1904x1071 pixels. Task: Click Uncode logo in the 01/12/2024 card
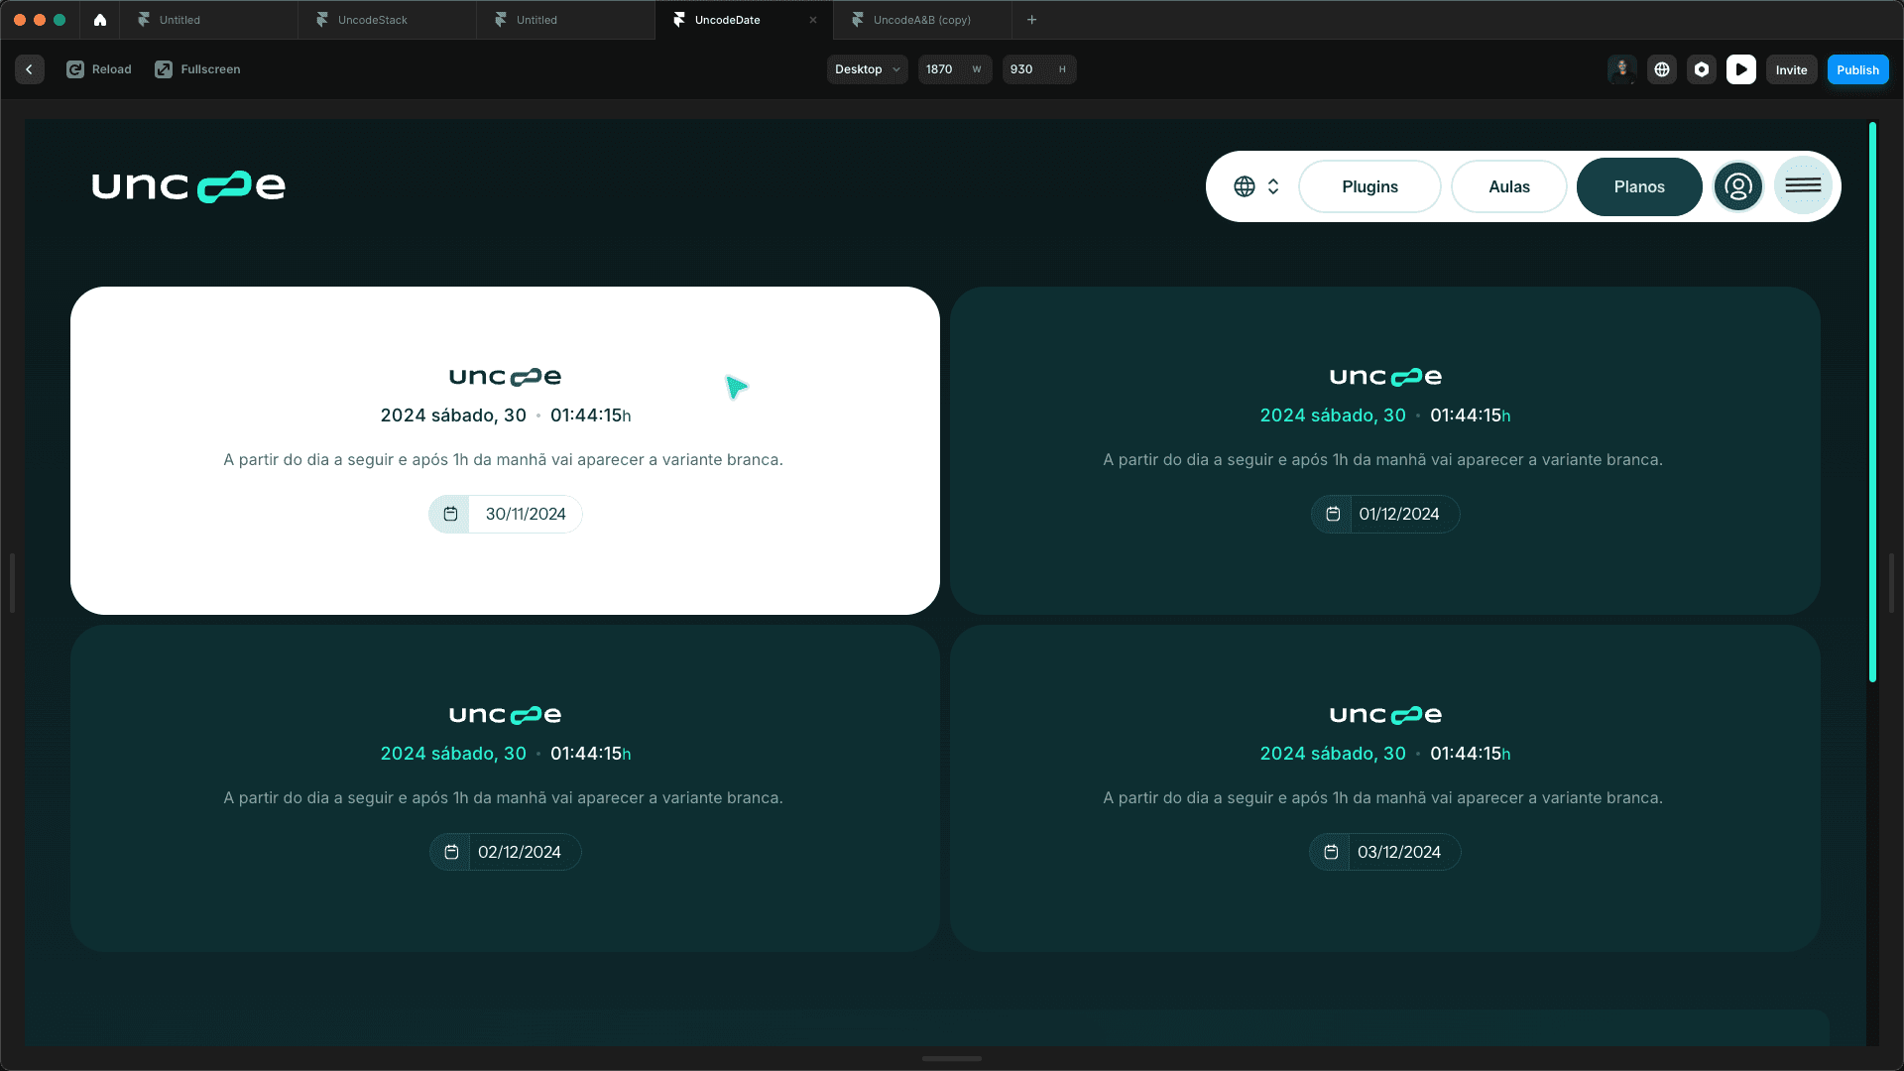[x=1385, y=377]
